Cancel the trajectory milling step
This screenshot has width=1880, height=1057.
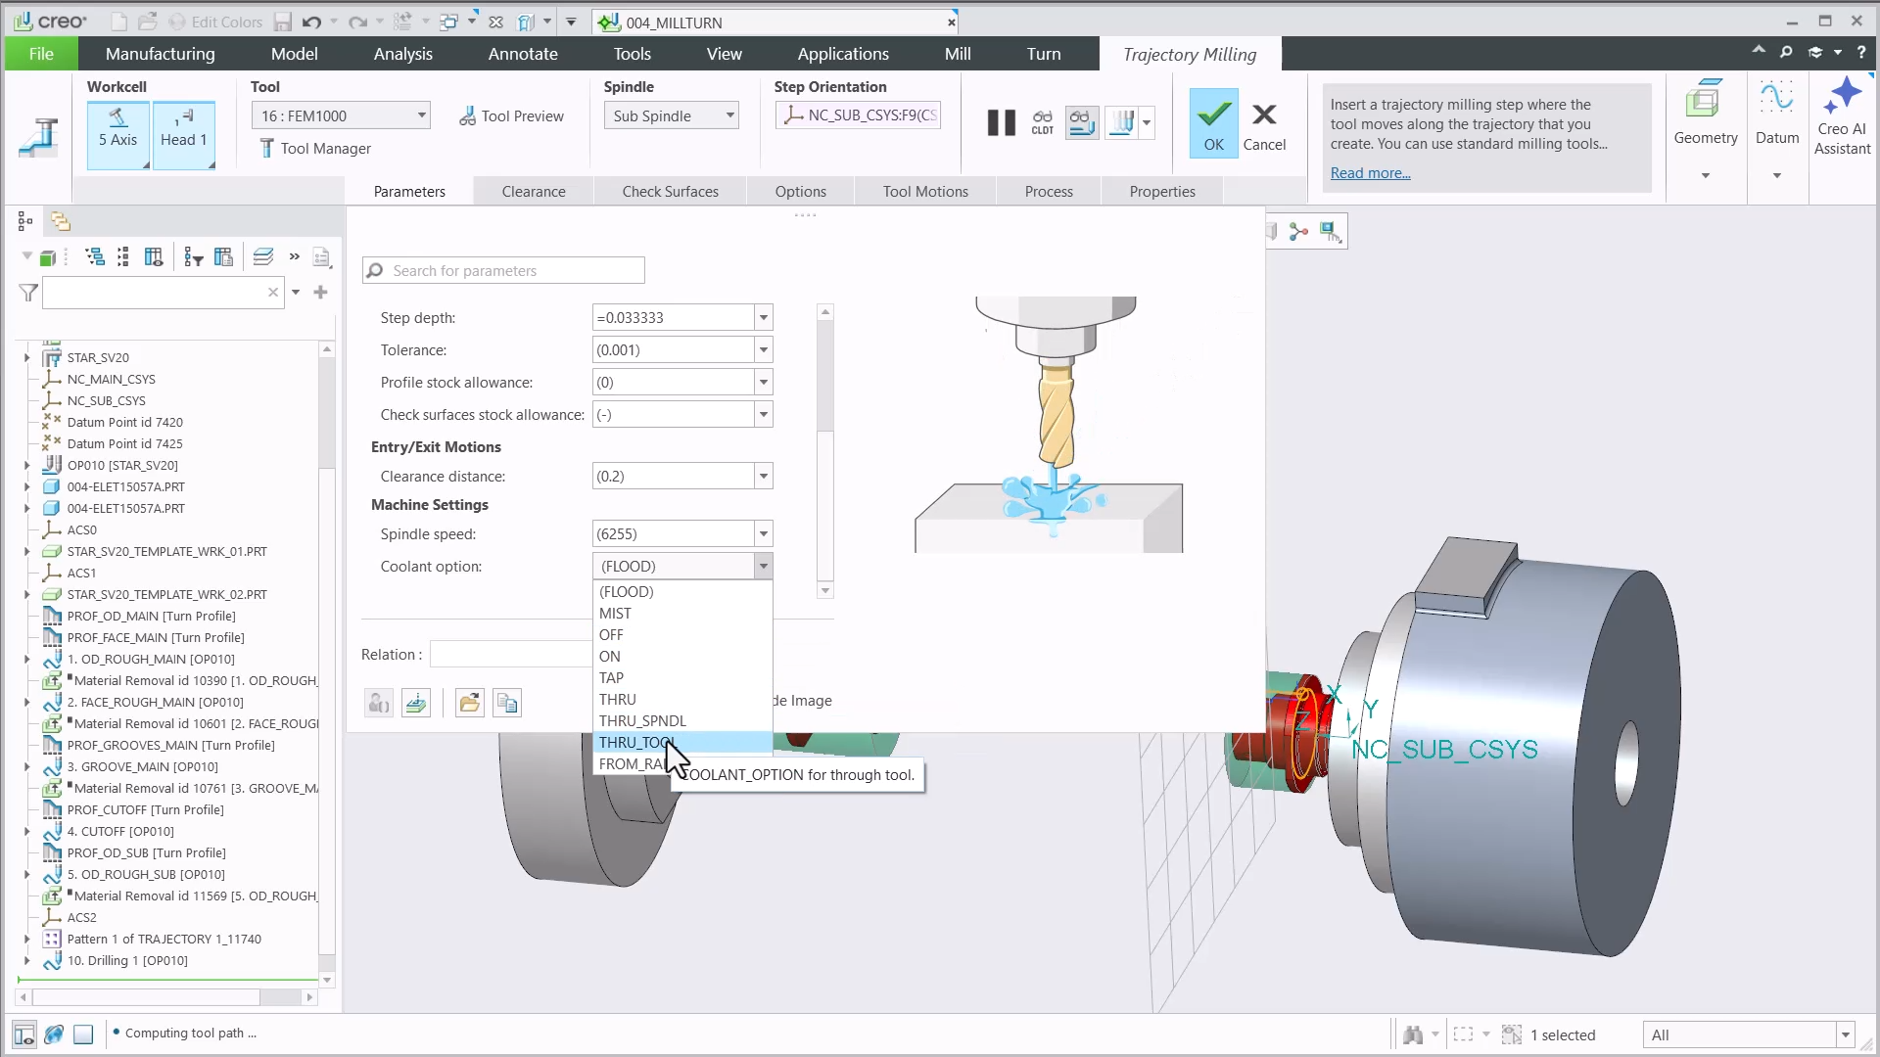(1264, 125)
